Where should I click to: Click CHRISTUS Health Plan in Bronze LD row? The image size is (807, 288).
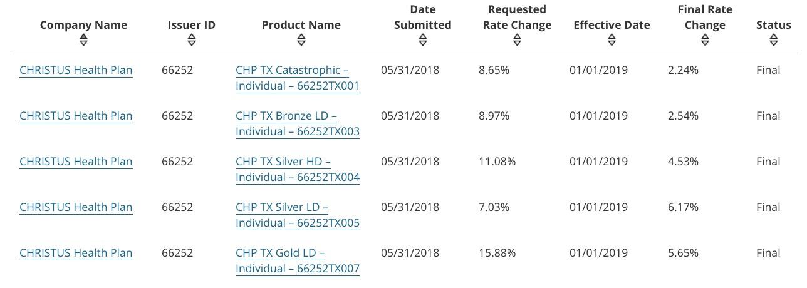(x=76, y=116)
